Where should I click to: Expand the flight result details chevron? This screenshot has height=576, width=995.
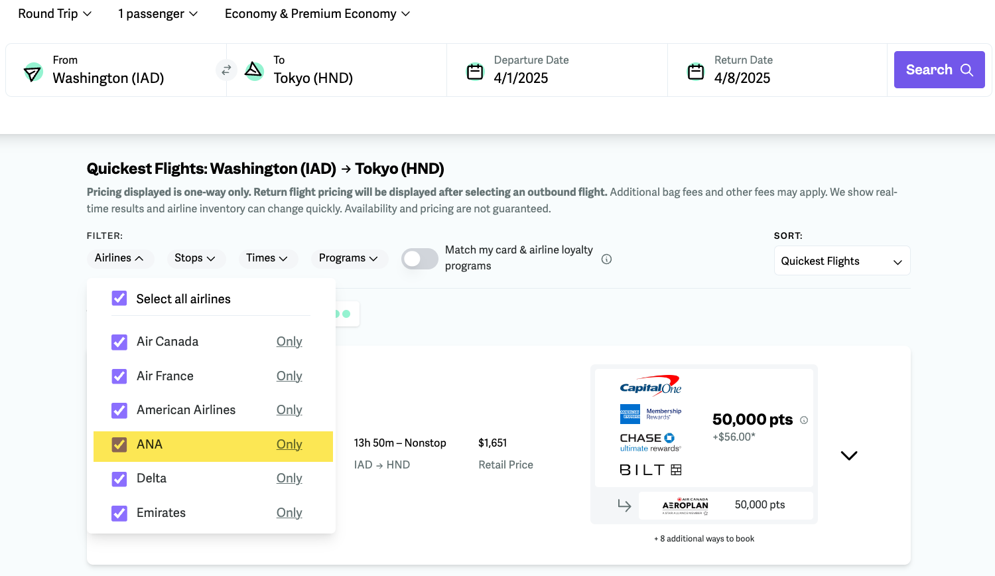click(x=849, y=455)
